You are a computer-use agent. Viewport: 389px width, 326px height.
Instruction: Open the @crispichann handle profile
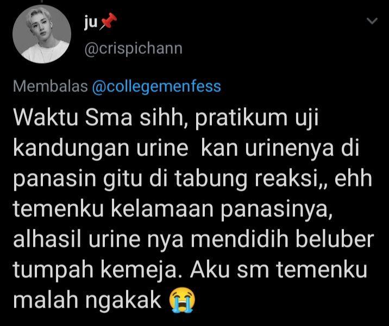pos(134,48)
